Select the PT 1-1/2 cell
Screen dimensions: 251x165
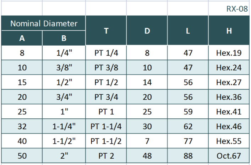(106, 141)
